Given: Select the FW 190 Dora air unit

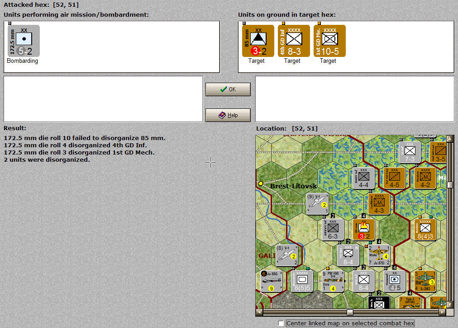Looking at the screenshot, I should coord(333,281).
